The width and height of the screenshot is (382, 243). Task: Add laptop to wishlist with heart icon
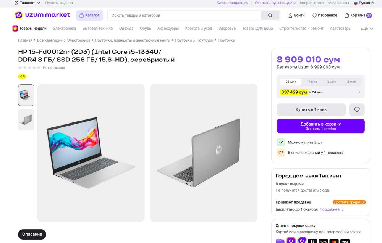tap(357, 109)
